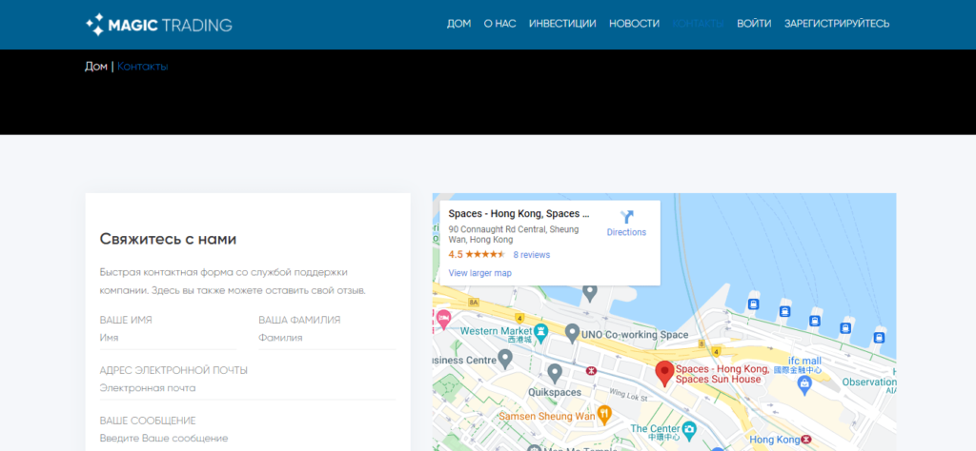
Task: Focus the Имя input field
Action: click(168, 339)
